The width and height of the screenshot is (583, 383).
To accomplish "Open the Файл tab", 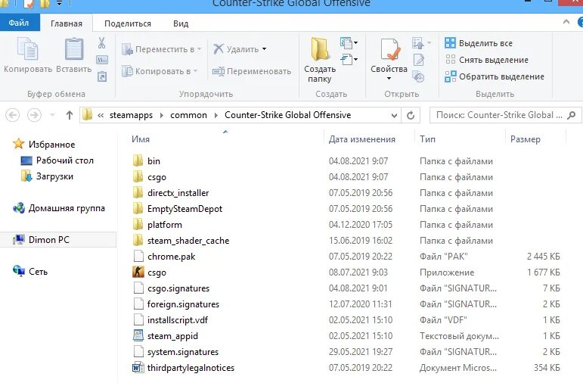I will point(19,23).
